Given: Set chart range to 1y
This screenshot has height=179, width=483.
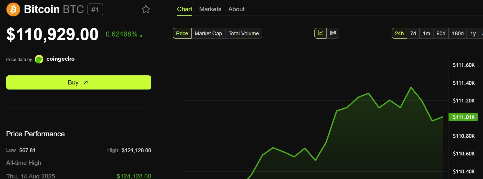Looking at the screenshot, I should pos(473,33).
